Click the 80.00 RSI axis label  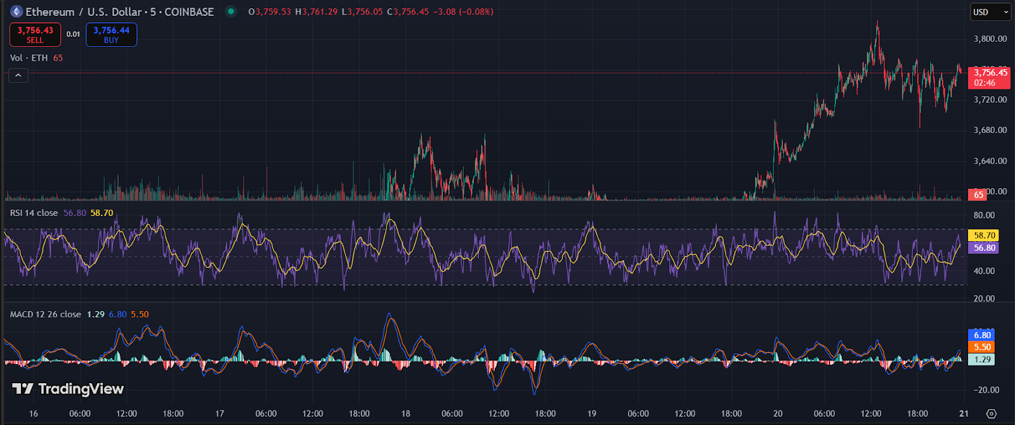985,215
